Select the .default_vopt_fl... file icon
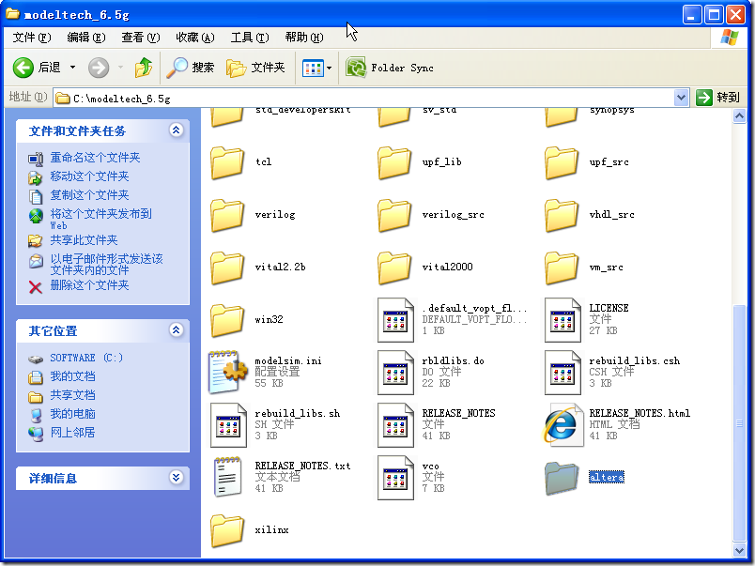 395,319
